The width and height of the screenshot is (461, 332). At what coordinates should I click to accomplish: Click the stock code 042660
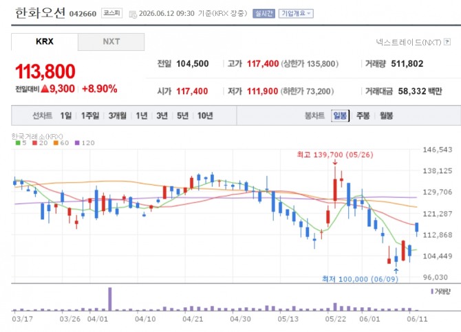coord(83,14)
